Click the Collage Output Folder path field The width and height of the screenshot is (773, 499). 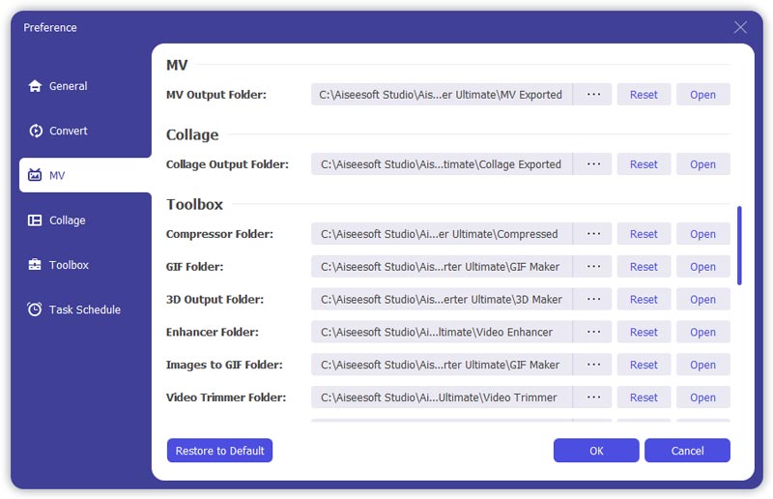442,163
